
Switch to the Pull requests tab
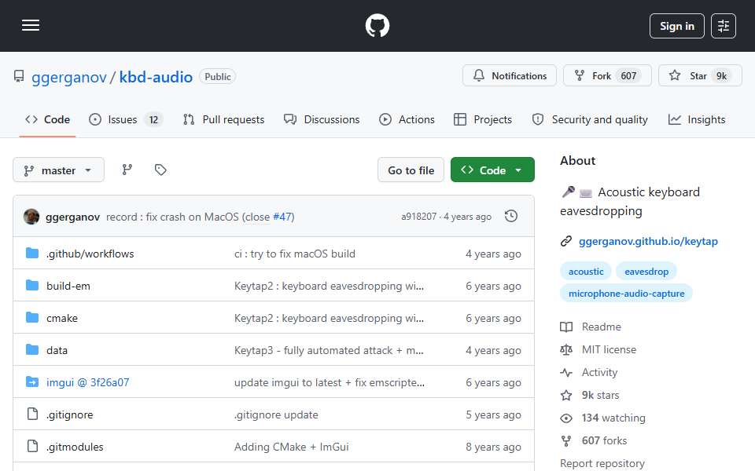(x=223, y=119)
